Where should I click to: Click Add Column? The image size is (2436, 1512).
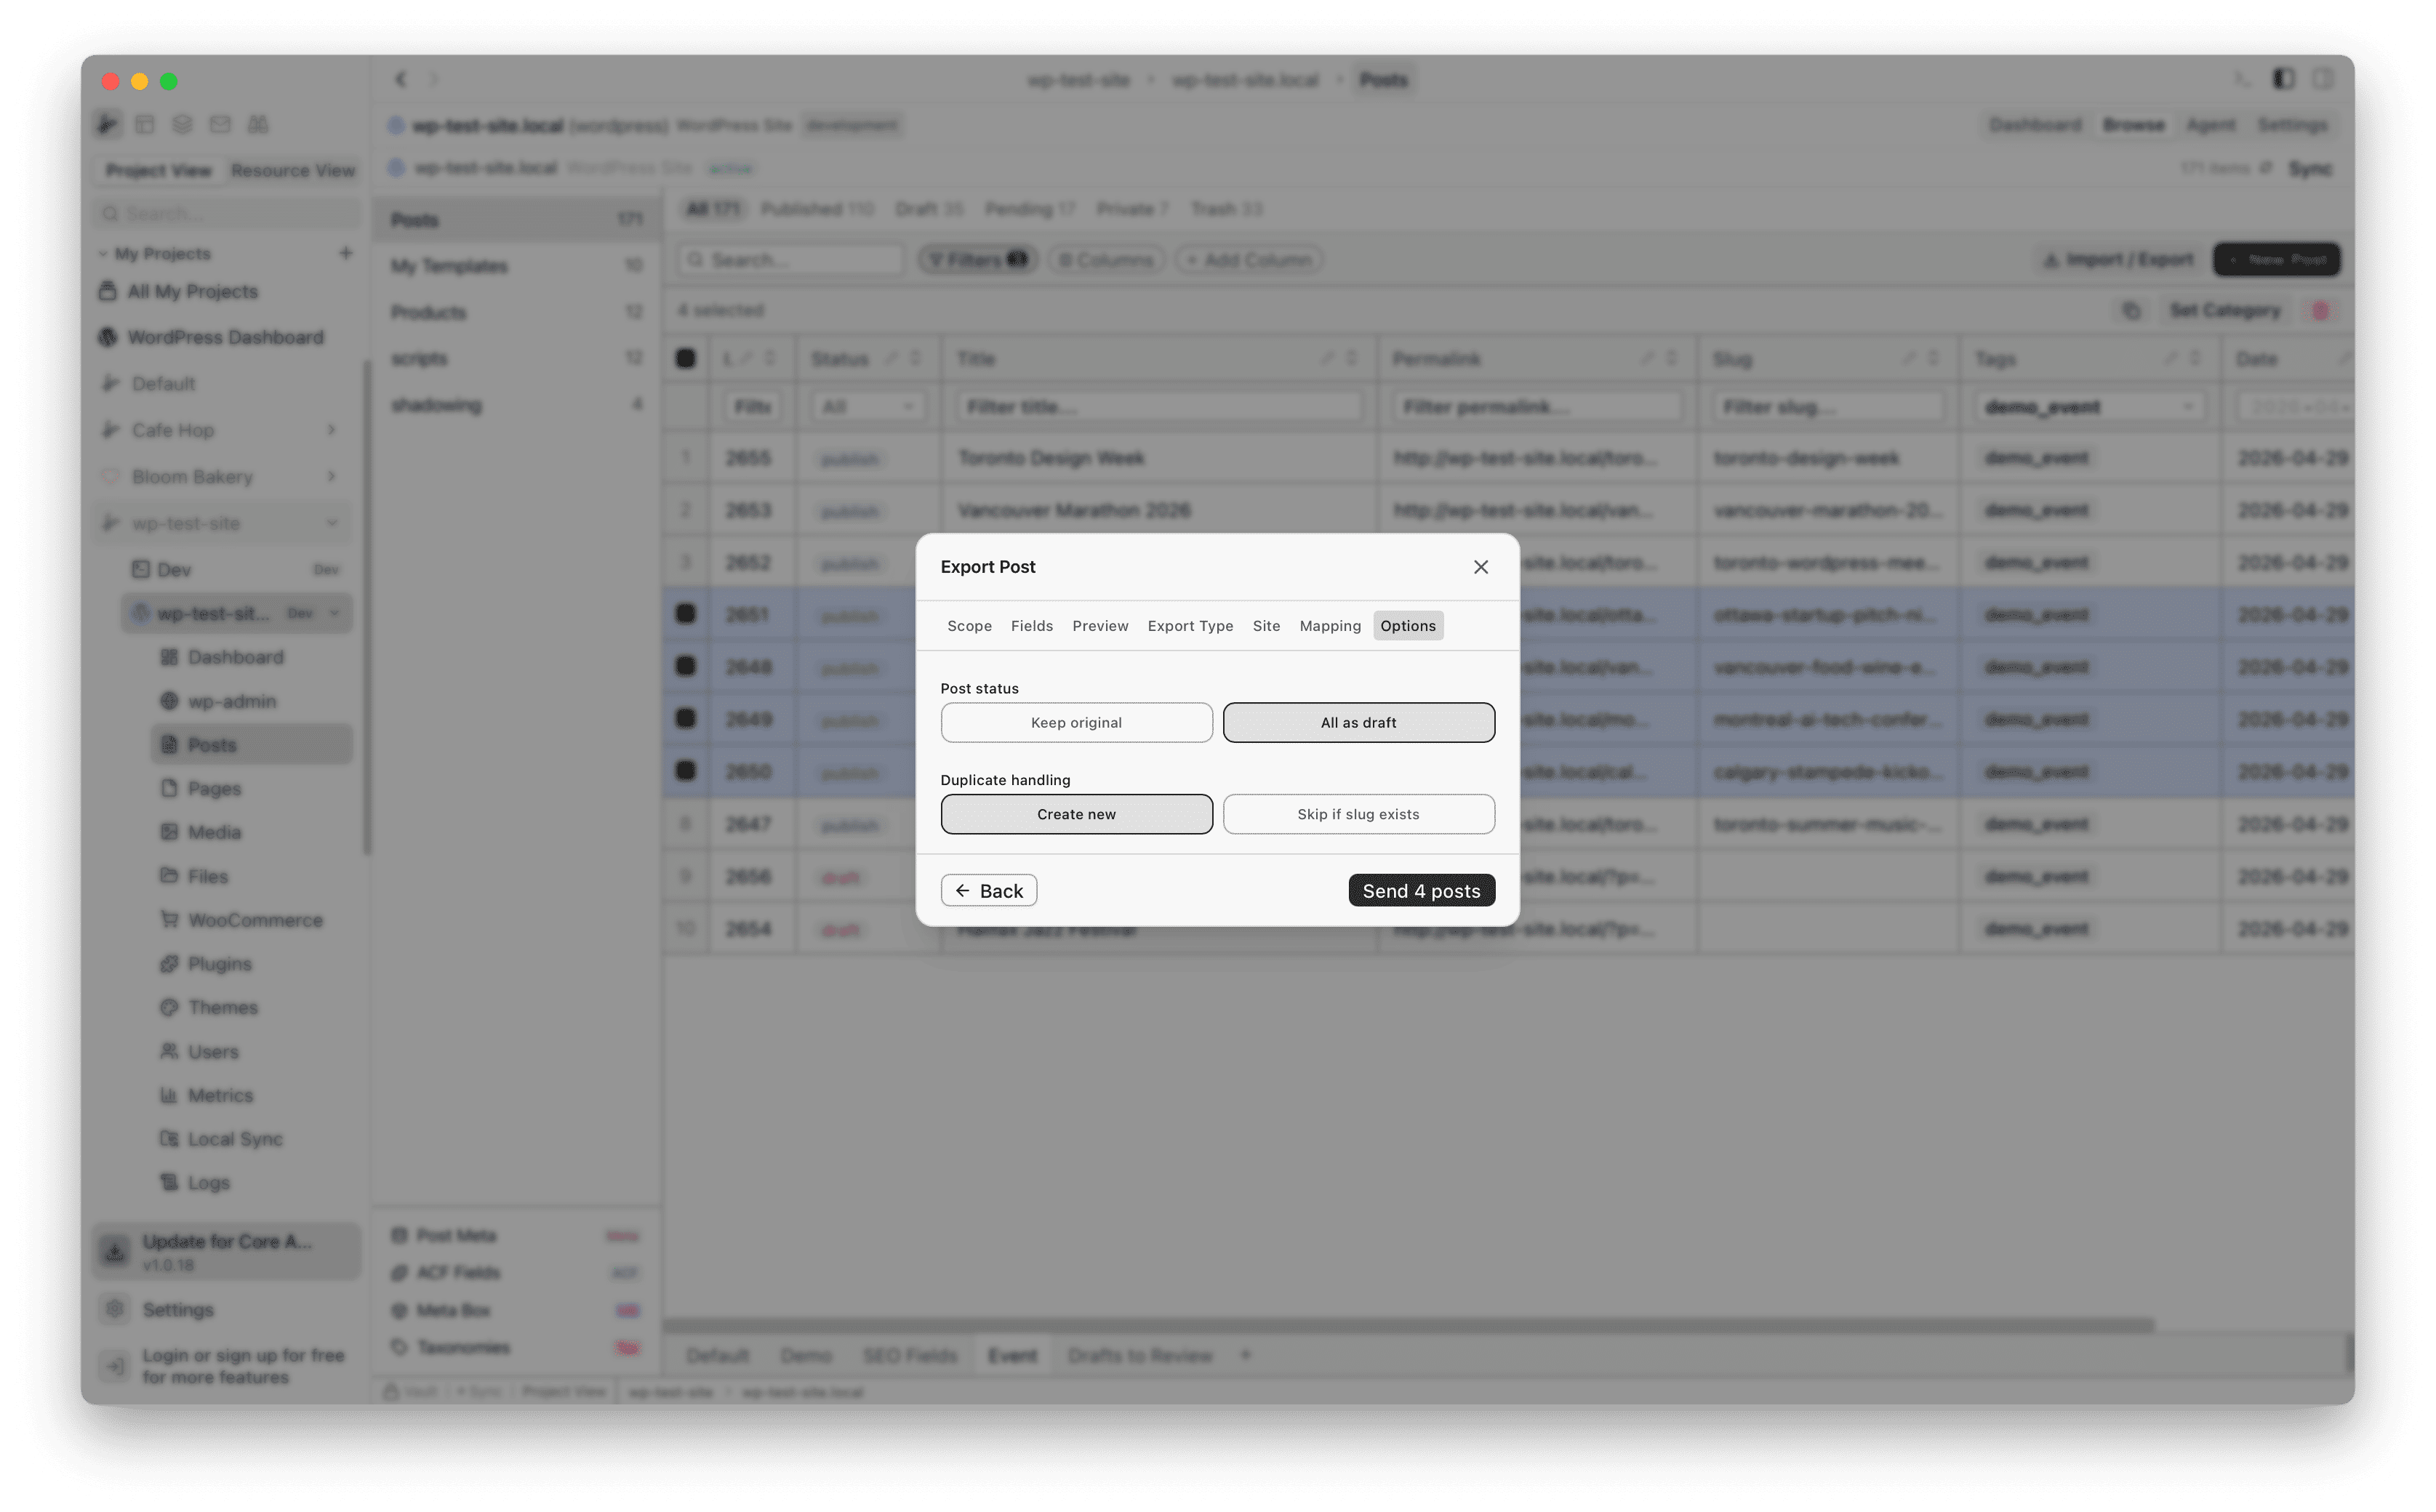[1248, 260]
